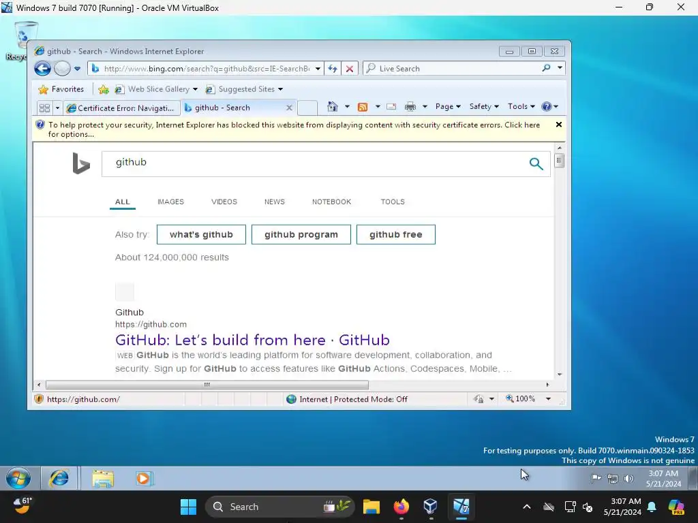Click the IE Back navigation button
Image resolution: width=698 pixels, height=523 pixels.
pos(43,69)
